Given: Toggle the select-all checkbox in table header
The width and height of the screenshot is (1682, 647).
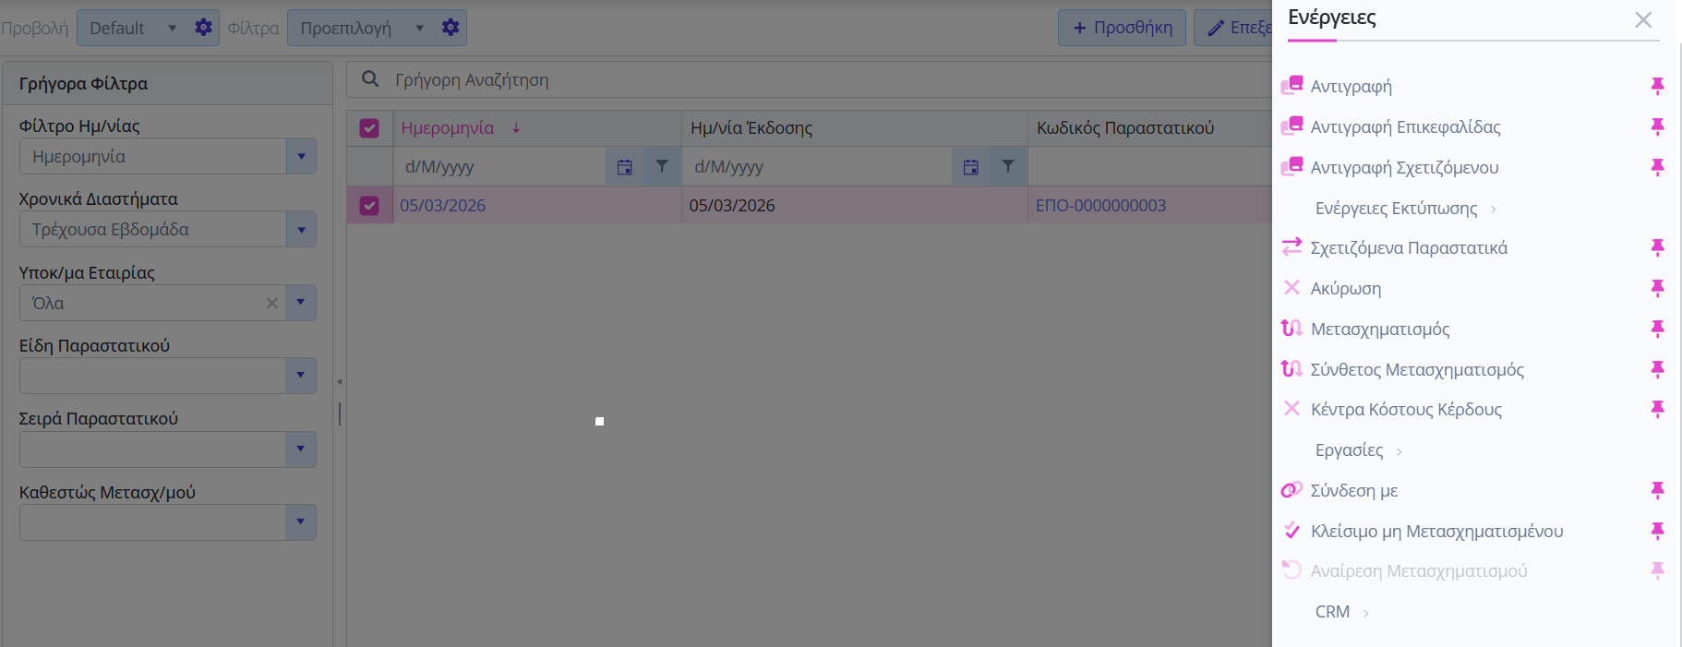Looking at the screenshot, I should [369, 128].
